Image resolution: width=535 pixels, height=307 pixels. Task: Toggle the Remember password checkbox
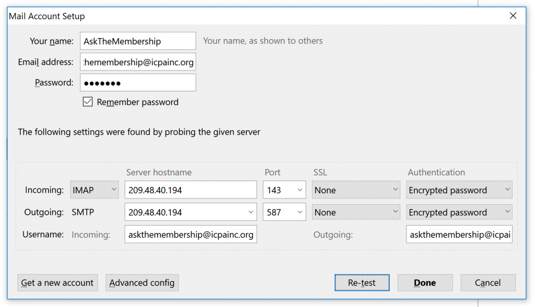pos(88,102)
